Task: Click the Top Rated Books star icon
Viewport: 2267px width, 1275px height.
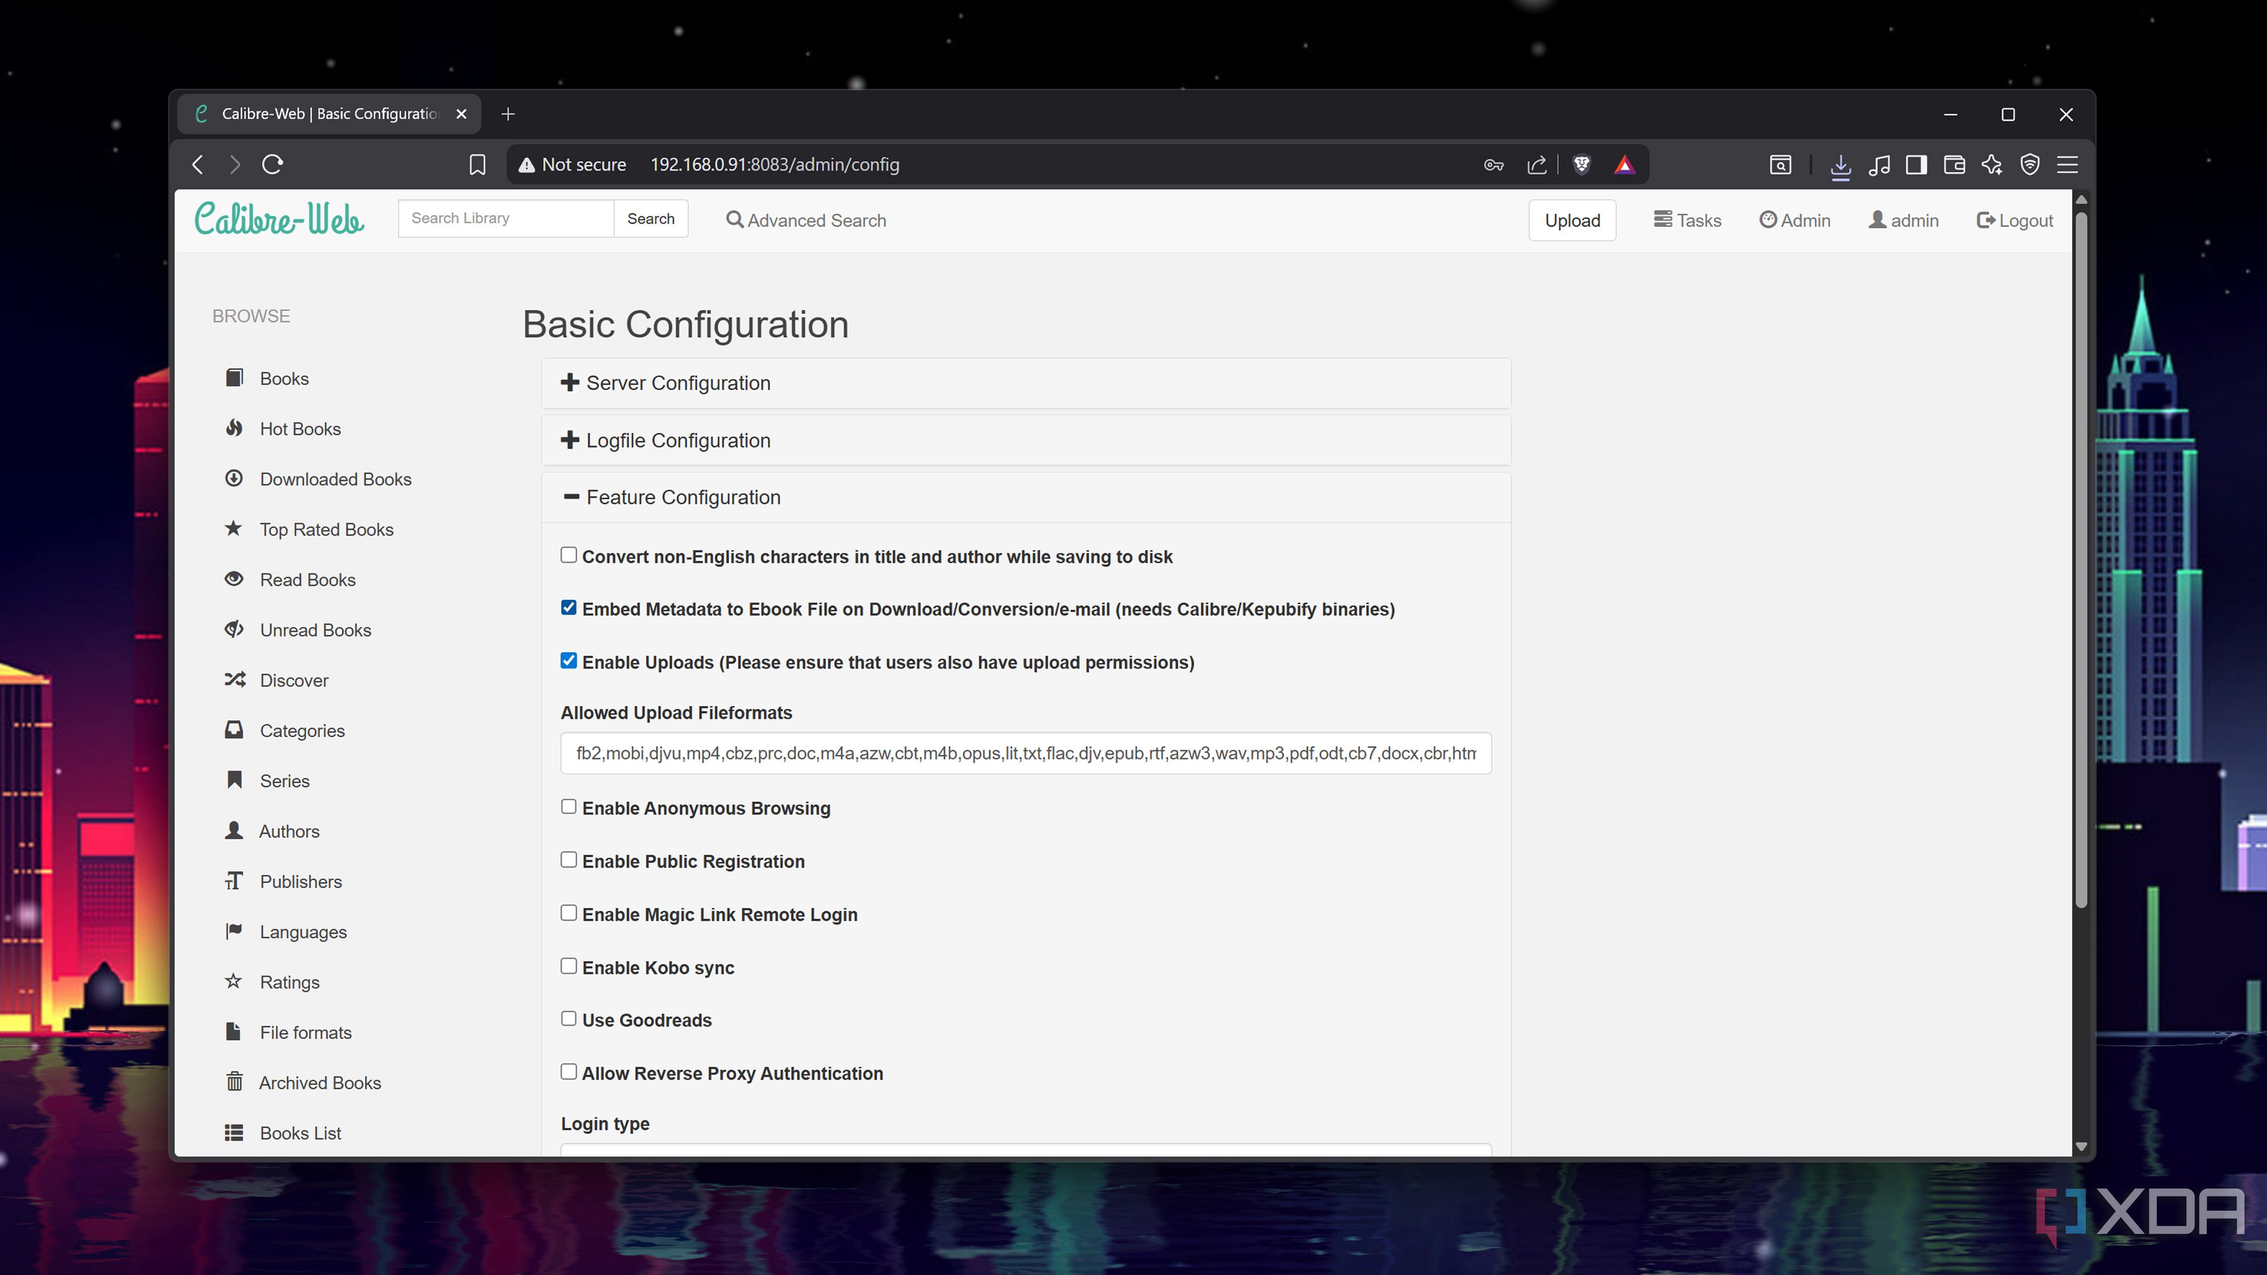Action: [x=233, y=529]
